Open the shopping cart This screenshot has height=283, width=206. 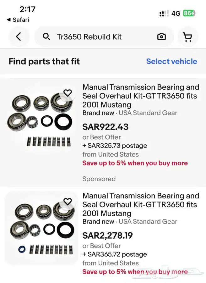[x=188, y=37]
